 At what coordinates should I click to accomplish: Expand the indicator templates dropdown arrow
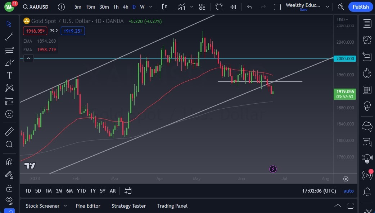click(192, 7)
